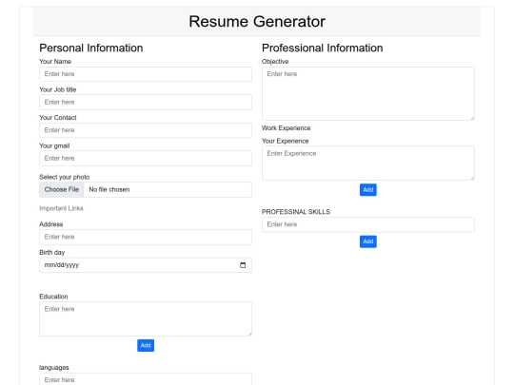Add a Work Experience entry
This screenshot has height=385, width=514.
coord(368,190)
